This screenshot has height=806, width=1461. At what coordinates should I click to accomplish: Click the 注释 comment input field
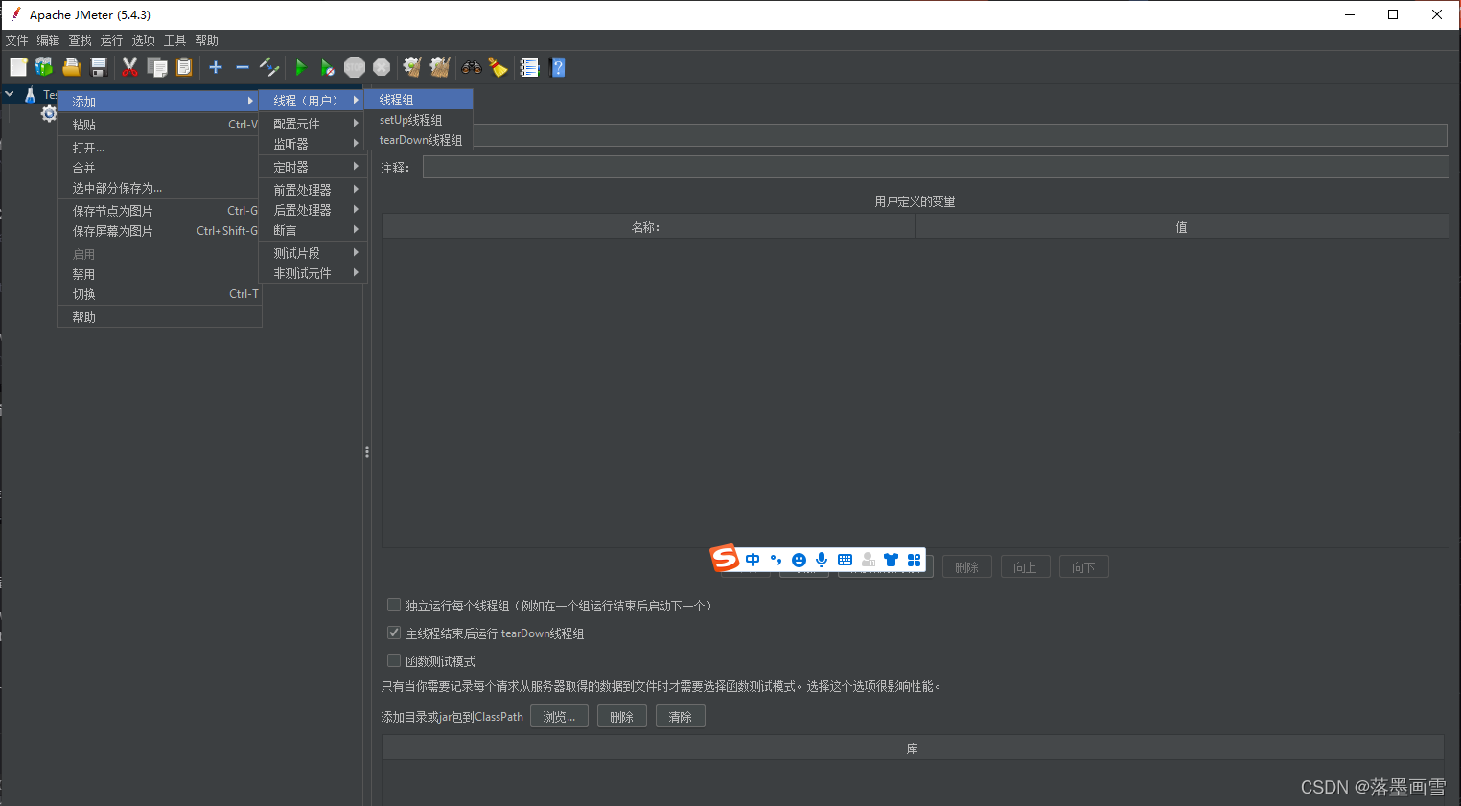[936, 168]
